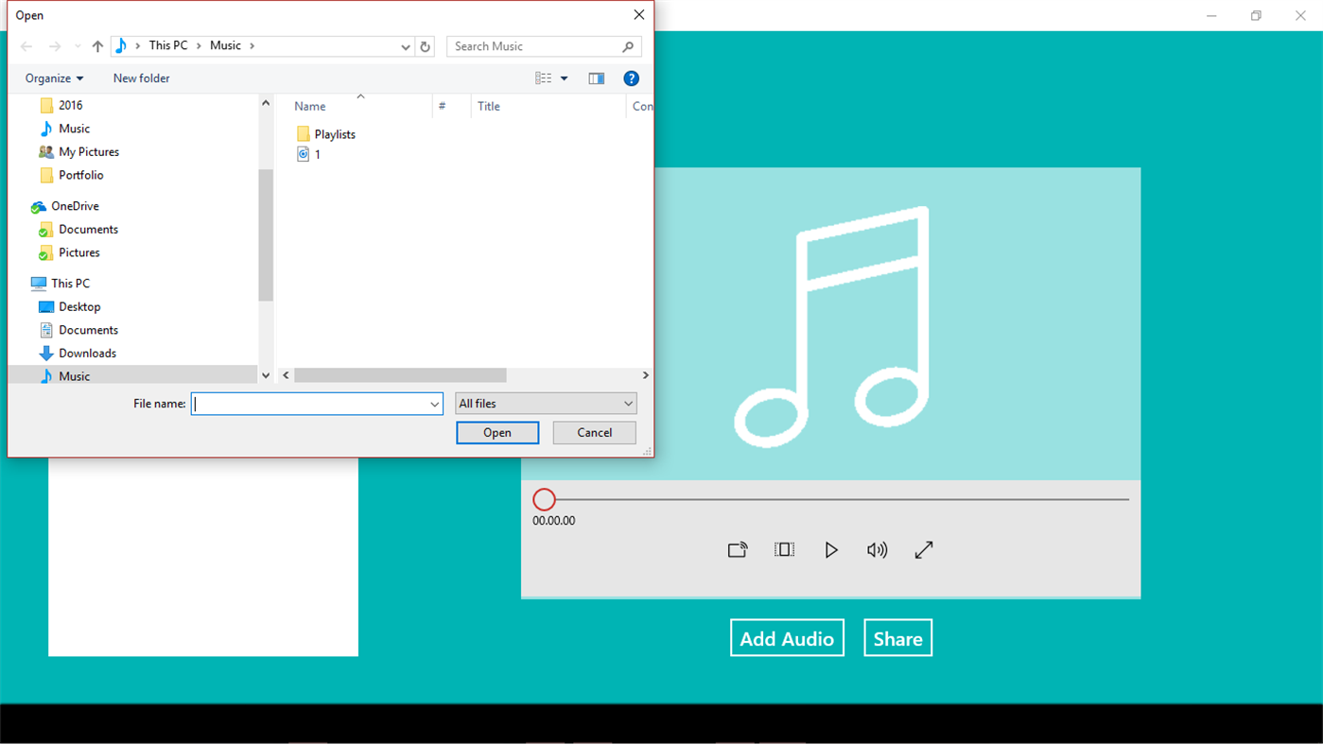Select OneDrive in the navigation sidebar
The height and width of the screenshot is (744, 1323).
tap(74, 205)
